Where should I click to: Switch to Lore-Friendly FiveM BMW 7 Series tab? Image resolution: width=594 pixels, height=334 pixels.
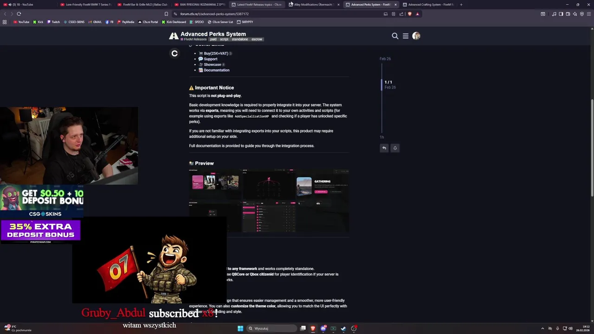click(x=86, y=5)
